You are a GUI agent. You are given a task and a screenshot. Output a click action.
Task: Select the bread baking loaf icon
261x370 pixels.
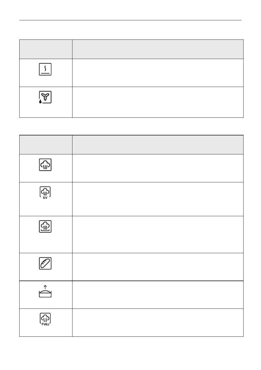45,263
